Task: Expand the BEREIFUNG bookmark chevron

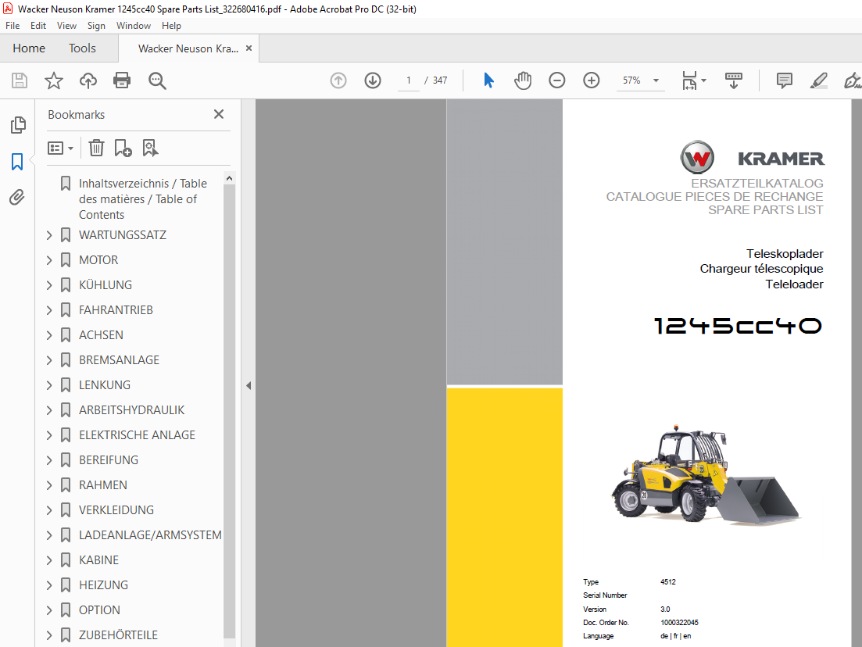Action: 49,460
